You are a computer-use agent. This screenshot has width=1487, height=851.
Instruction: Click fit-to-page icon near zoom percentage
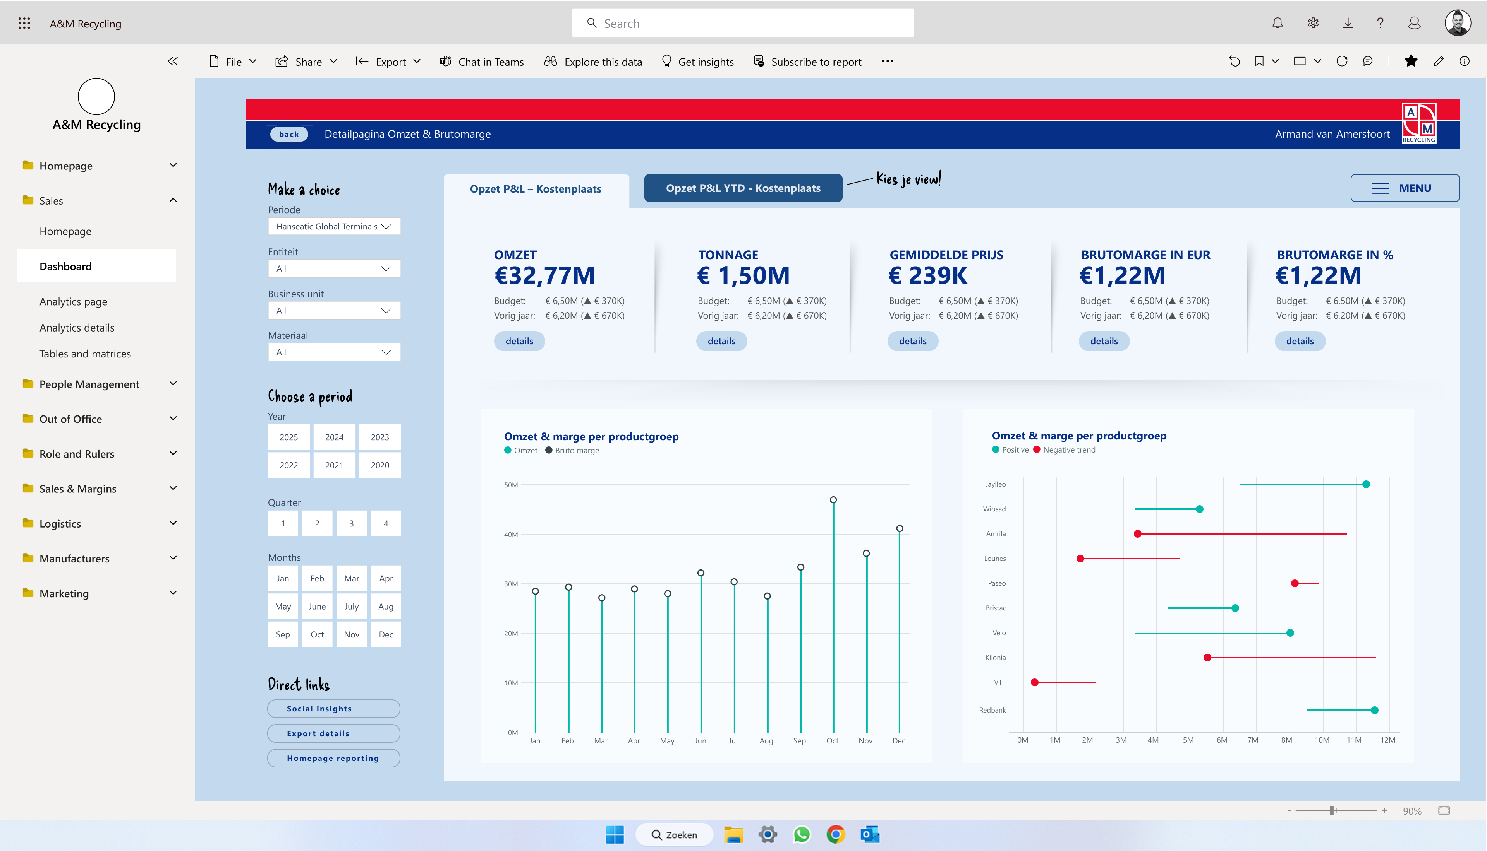(1444, 810)
